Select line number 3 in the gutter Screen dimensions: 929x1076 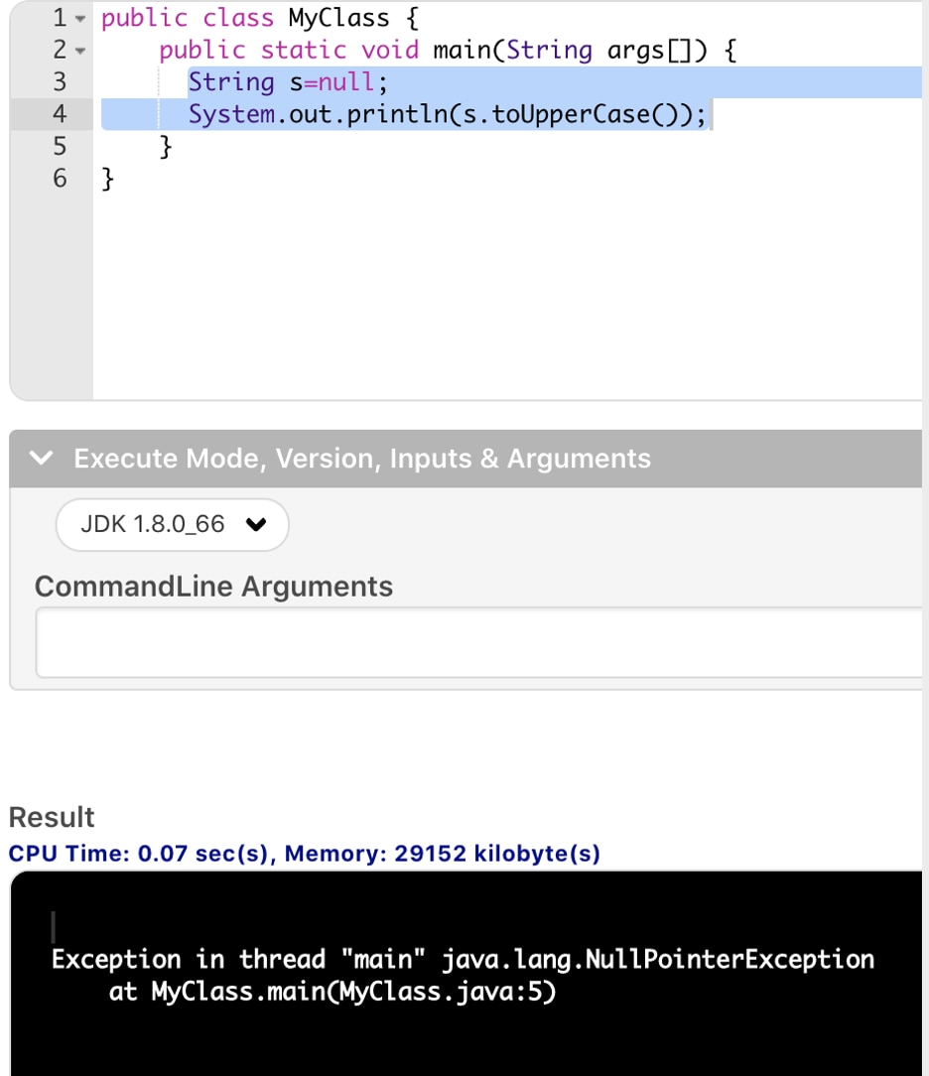coord(60,82)
